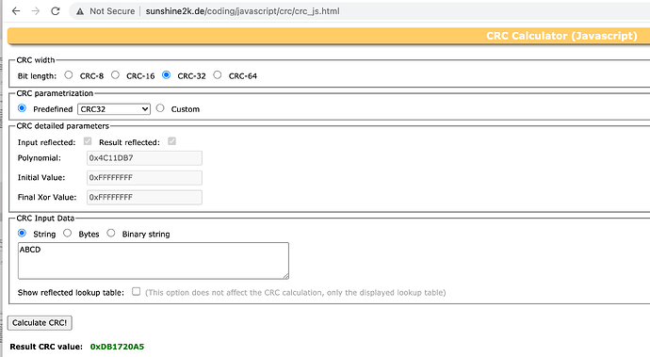Image resolution: width=650 pixels, height=357 pixels.
Task: Select the Binary string radio button
Action: pos(110,233)
